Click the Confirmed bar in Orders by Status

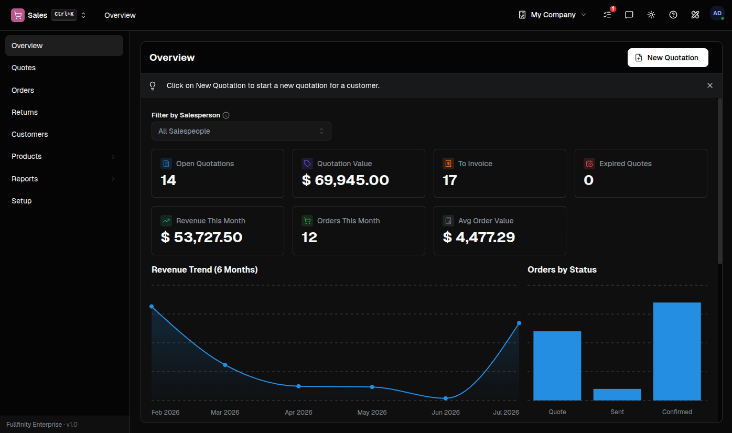click(x=677, y=351)
